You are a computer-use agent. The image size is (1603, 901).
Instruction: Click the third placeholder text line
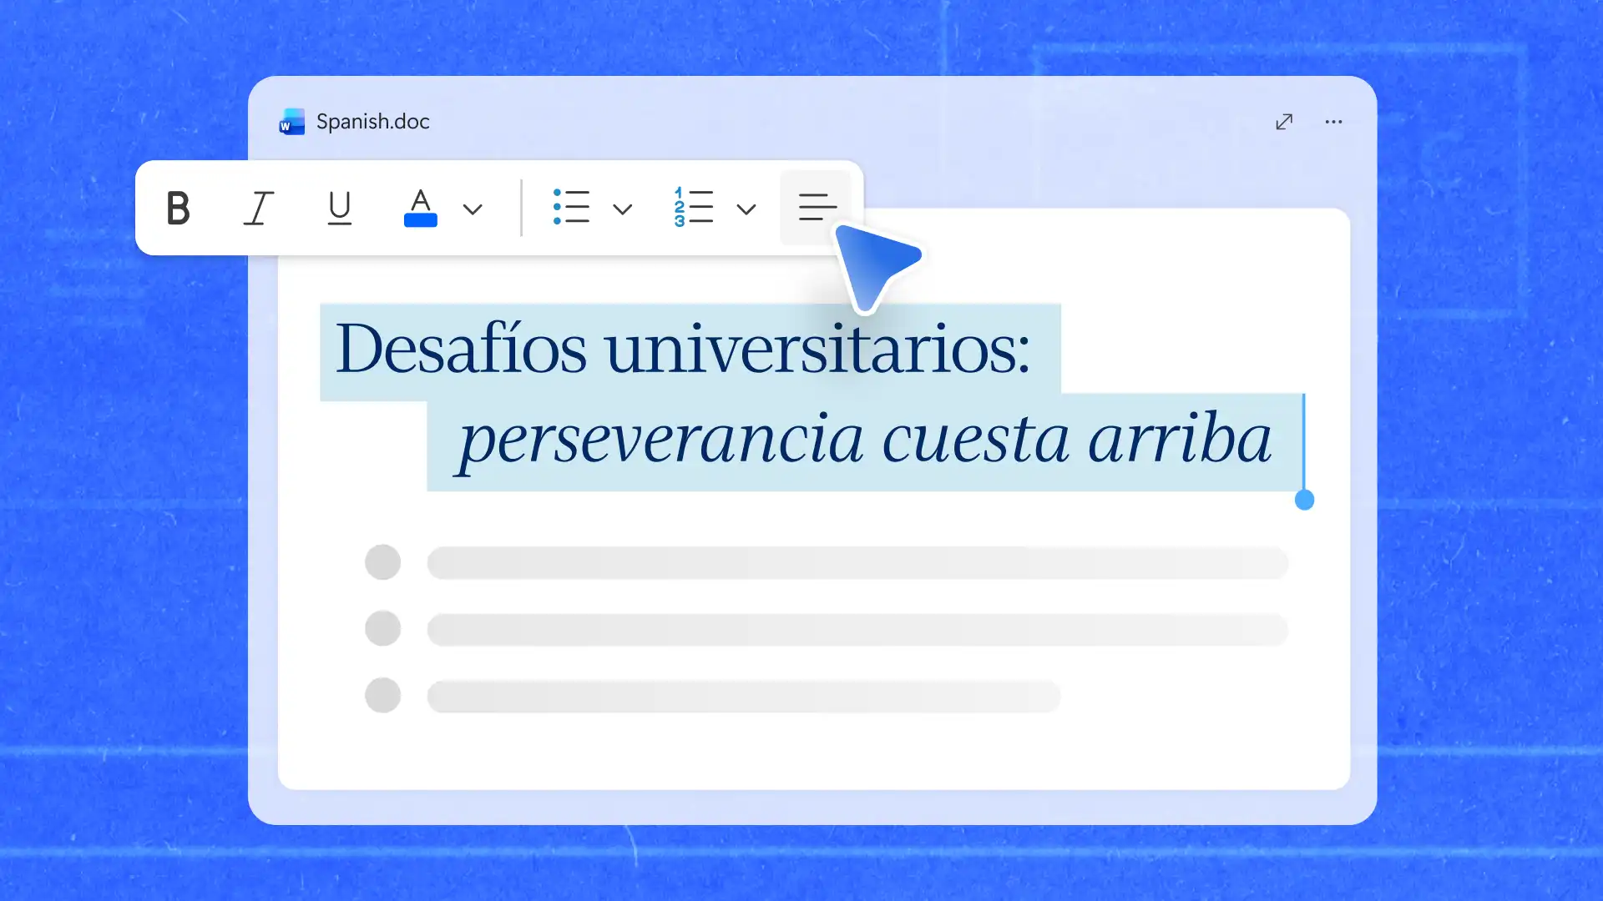click(x=744, y=696)
